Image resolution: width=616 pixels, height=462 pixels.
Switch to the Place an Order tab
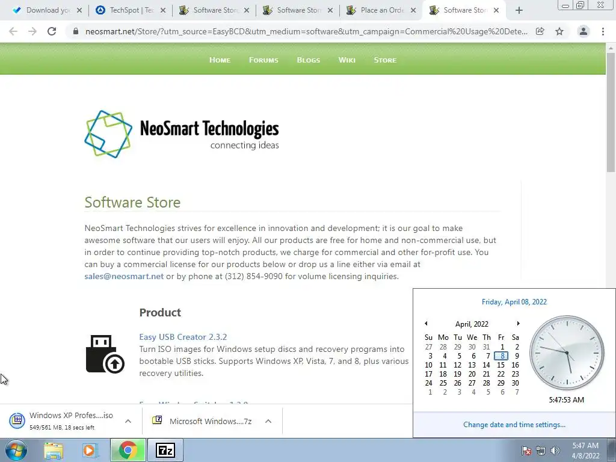[x=381, y=11]
